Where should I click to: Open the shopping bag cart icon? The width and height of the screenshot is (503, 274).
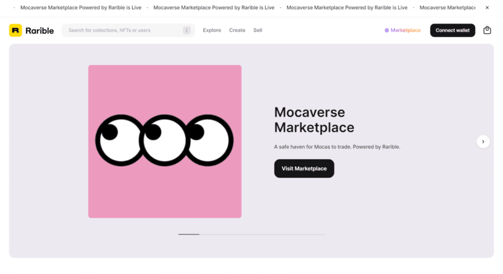(x=487, y=30)
